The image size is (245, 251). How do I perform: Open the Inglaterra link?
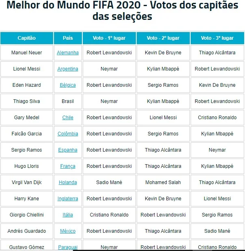(x=68, y=199)
